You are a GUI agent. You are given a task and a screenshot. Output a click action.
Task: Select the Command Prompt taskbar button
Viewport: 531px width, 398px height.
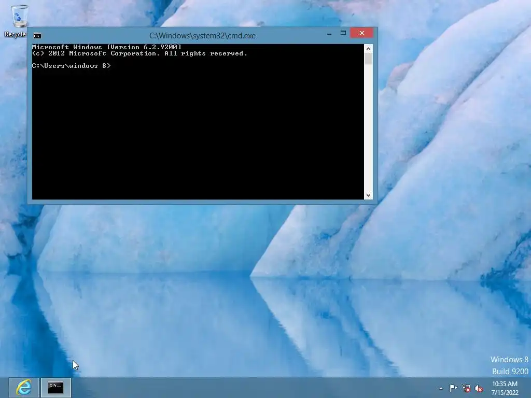56,387
